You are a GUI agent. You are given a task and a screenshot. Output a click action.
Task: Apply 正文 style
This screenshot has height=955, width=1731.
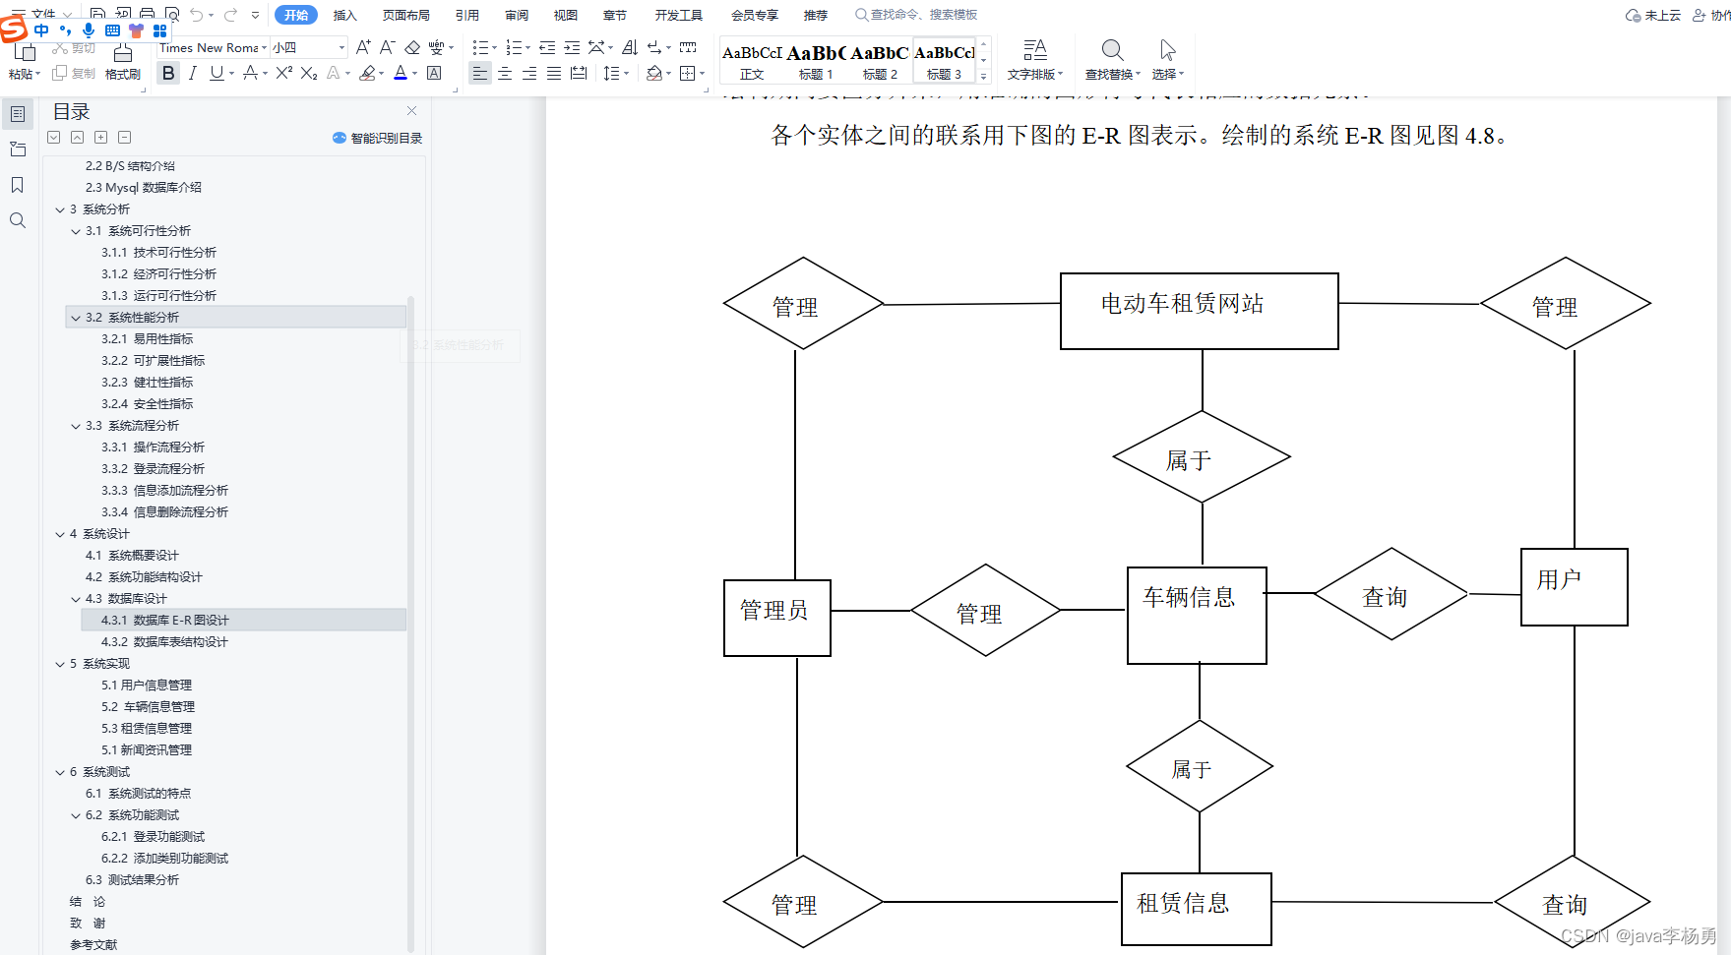[x=752, y=61]
